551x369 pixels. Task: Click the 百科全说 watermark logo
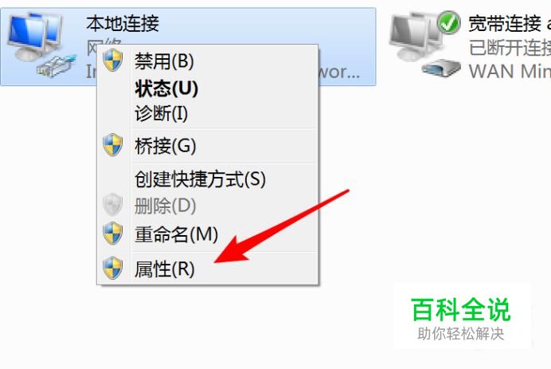(461, 318)
